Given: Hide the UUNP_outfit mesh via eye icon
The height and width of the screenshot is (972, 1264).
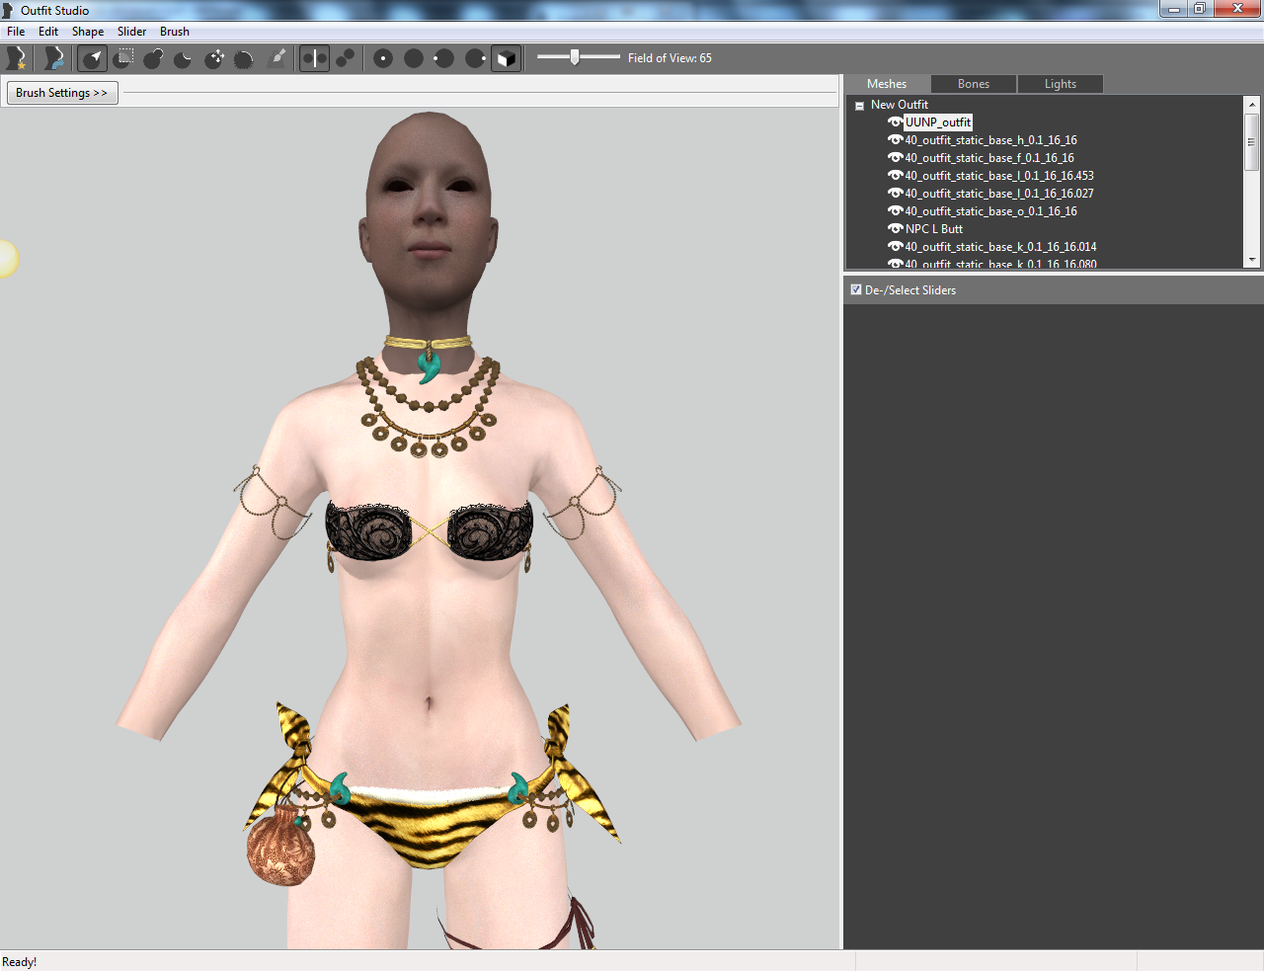Looking at the screenshot, I should click(x=895, y=122).
